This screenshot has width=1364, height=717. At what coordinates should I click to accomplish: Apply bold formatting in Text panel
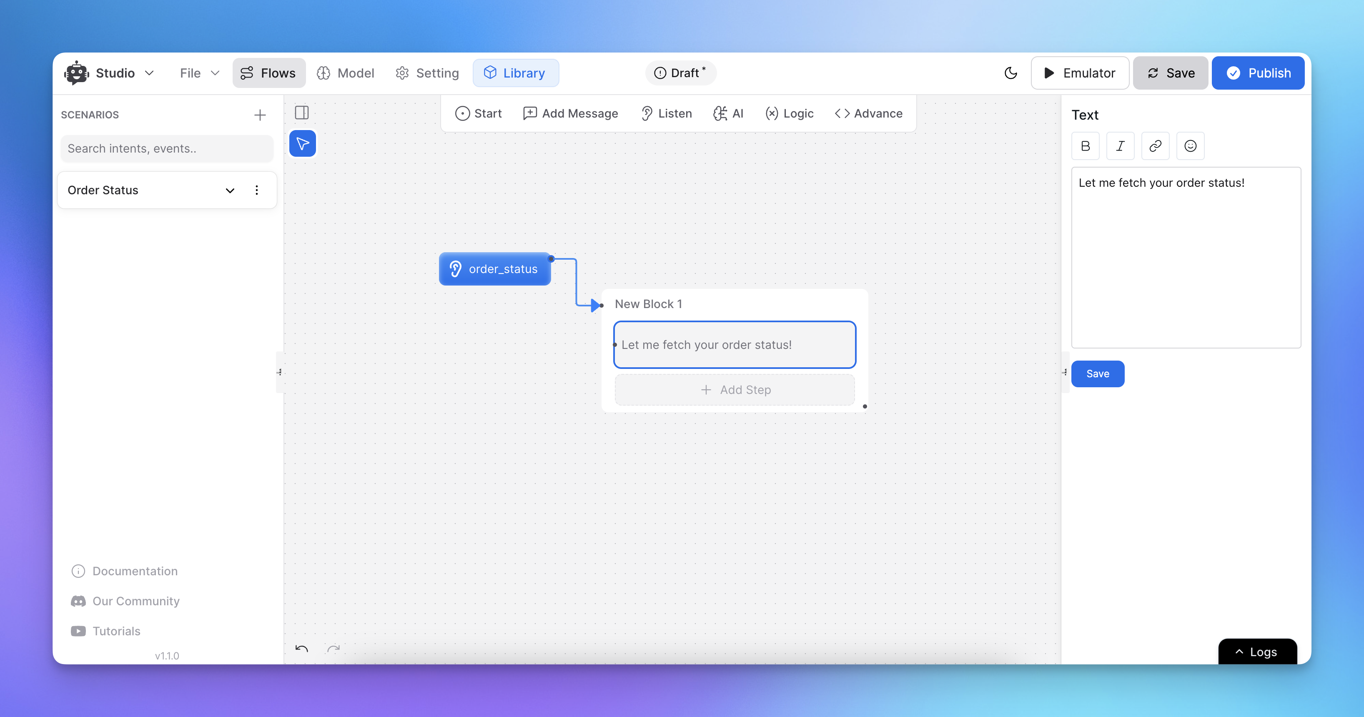tap(1086, 146)
